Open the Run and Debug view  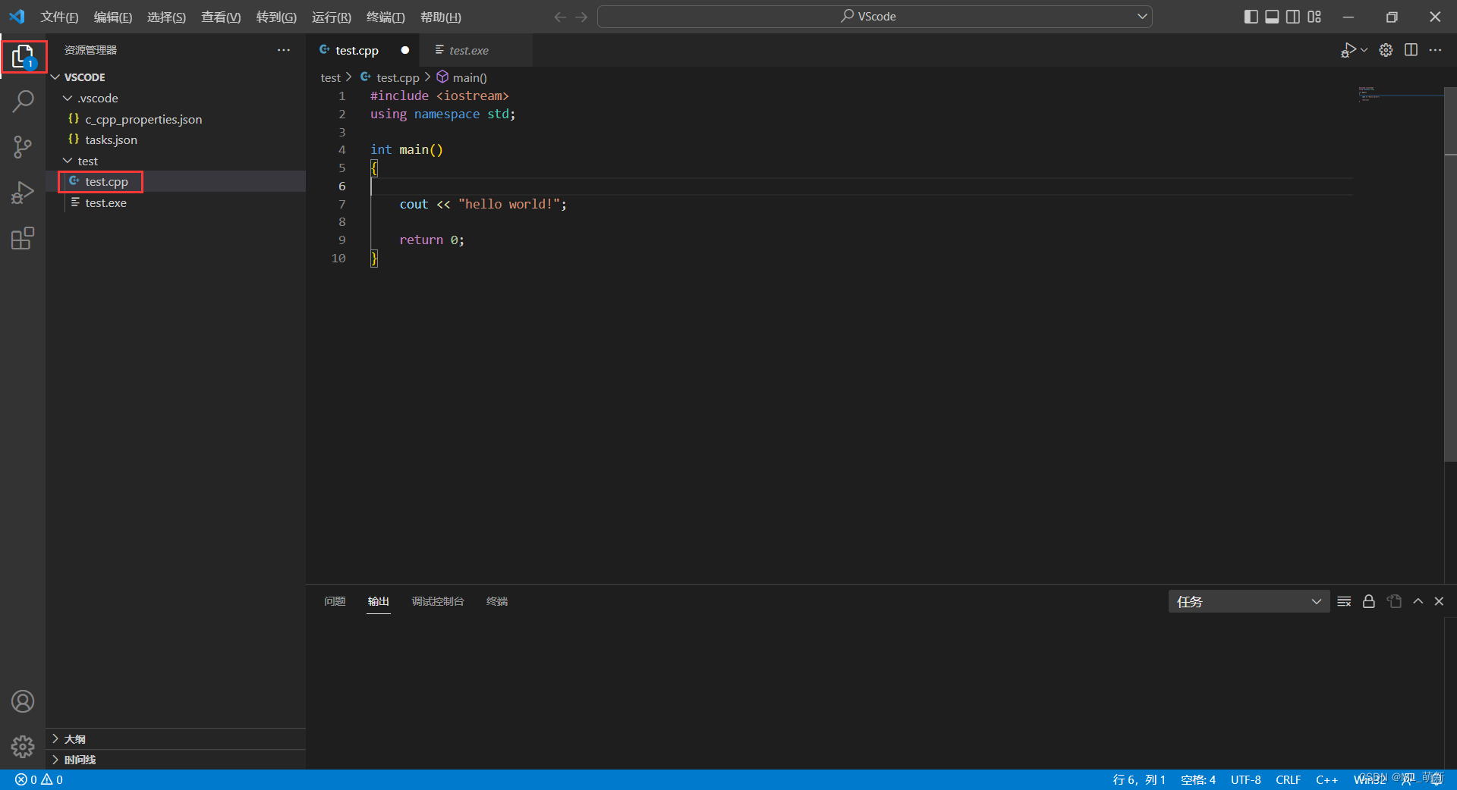tap(23, 193)
